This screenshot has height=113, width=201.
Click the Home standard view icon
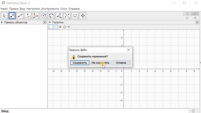(60, 27)
